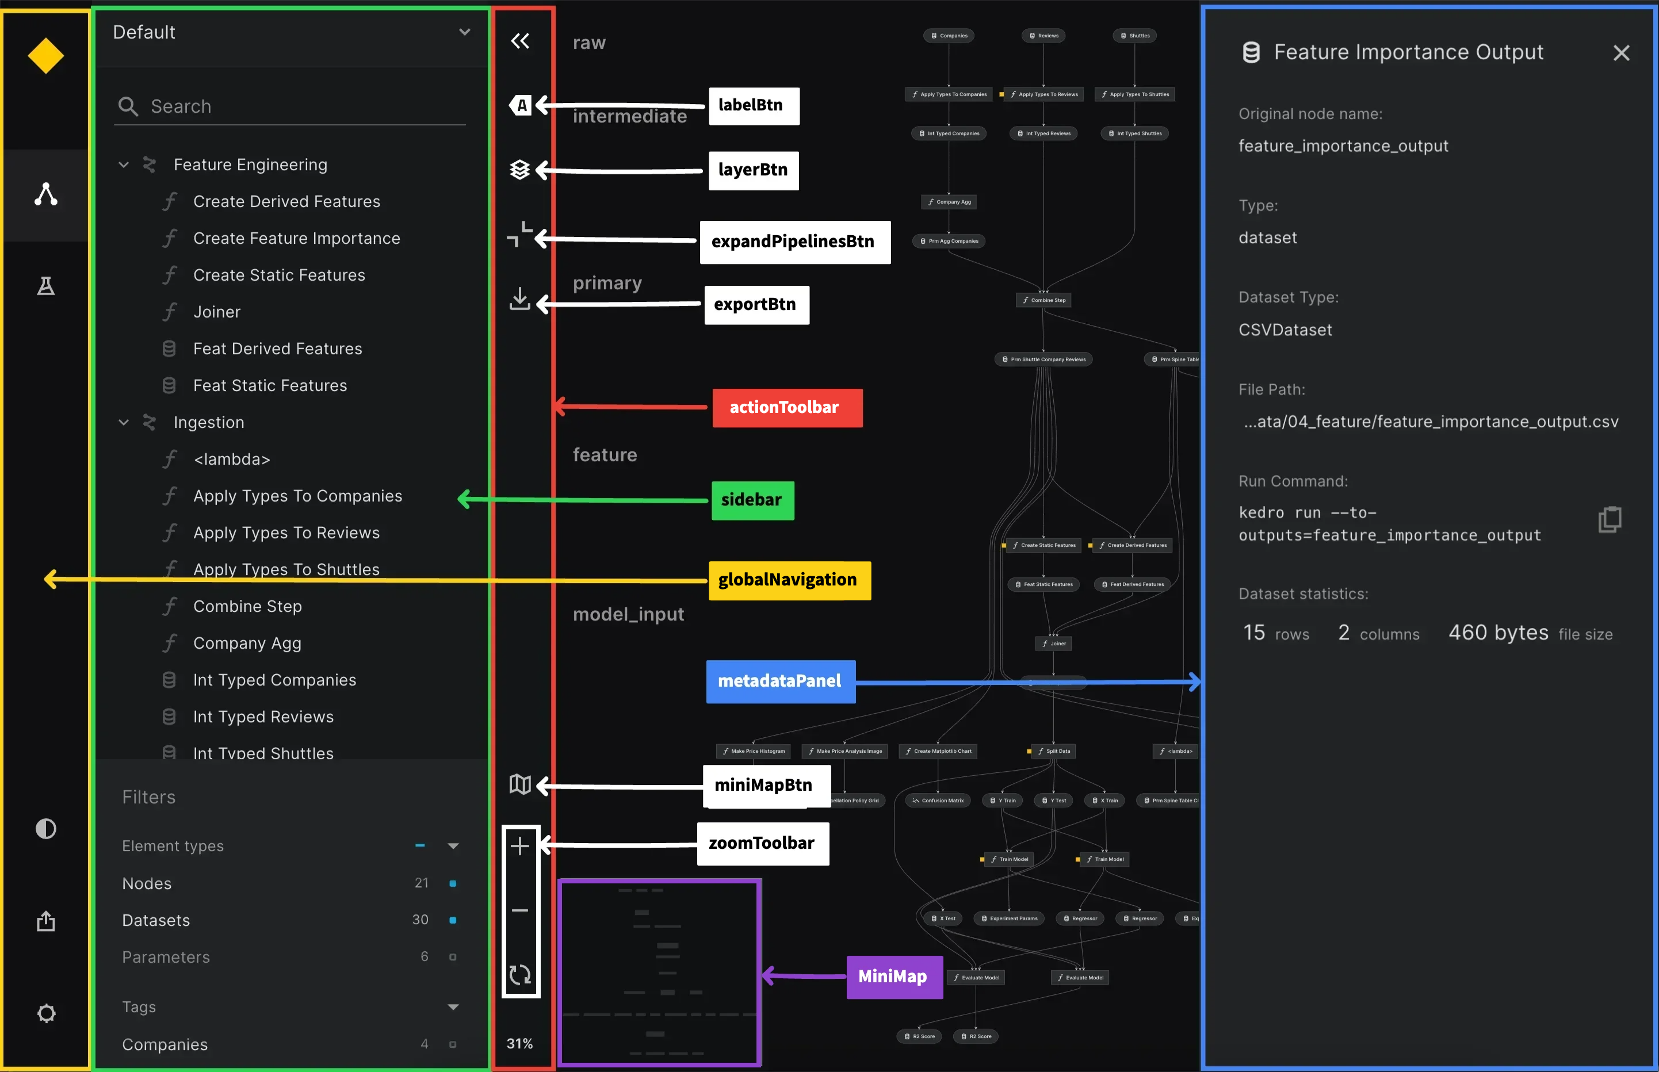Viewport: 1659px width, 1072px height.
Task: Click the exportBtn download icon
Action: coord(520,302)
